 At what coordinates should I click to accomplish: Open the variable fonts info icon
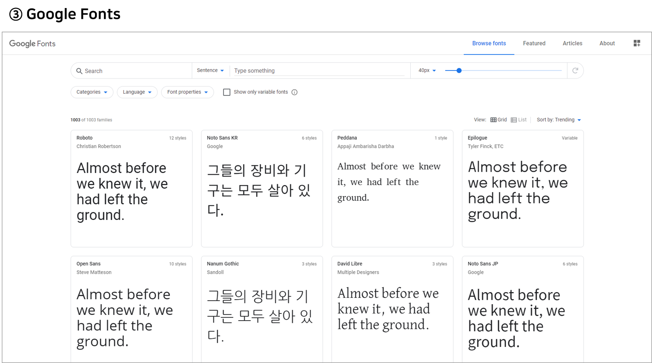coord(294,92)
